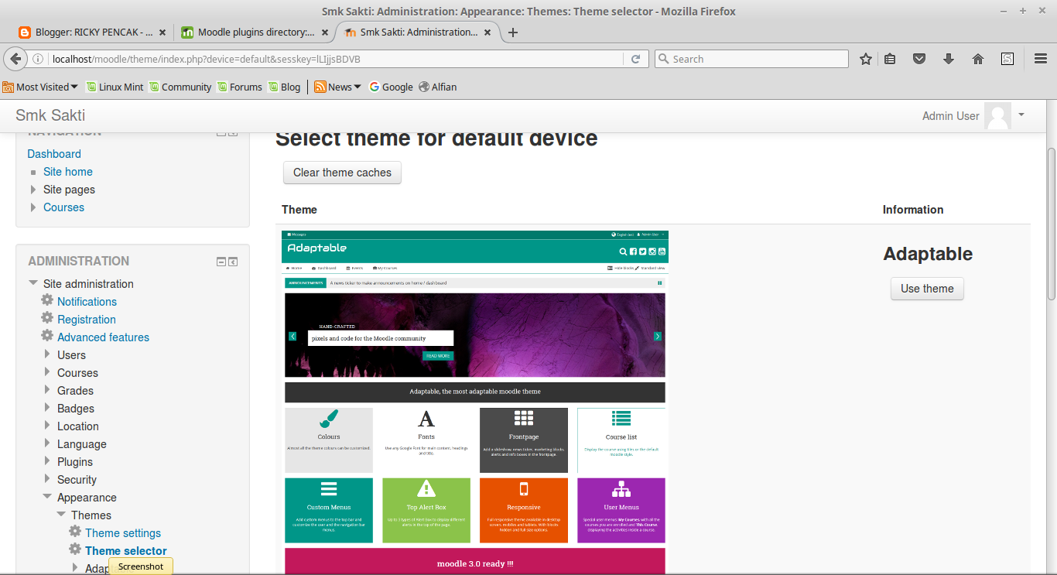Use the Adaptable theme
Viewport: 1057px width, 575px height.
pos(926,288)
